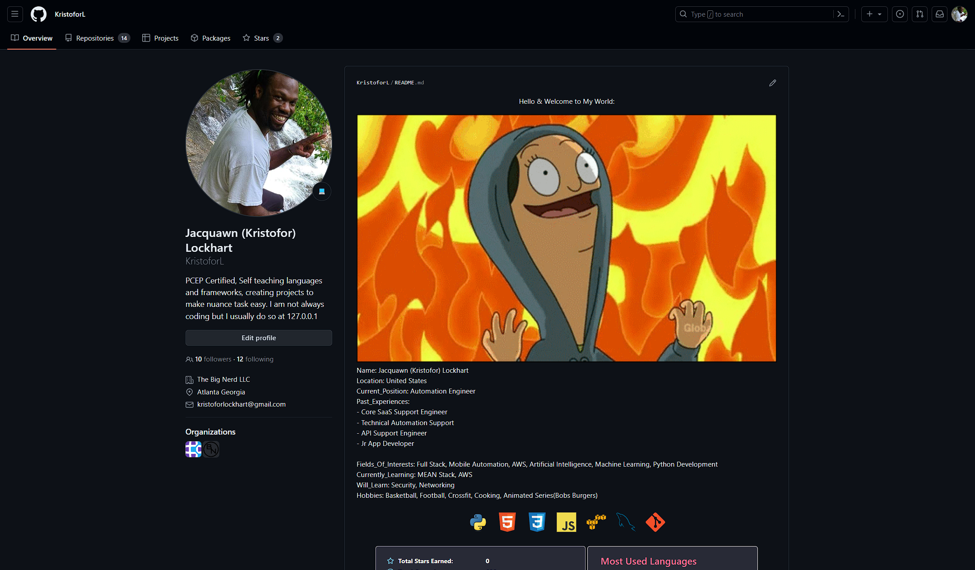
Task: Click The Big Nerd LLC company text
Action: [x=223, y=380]
